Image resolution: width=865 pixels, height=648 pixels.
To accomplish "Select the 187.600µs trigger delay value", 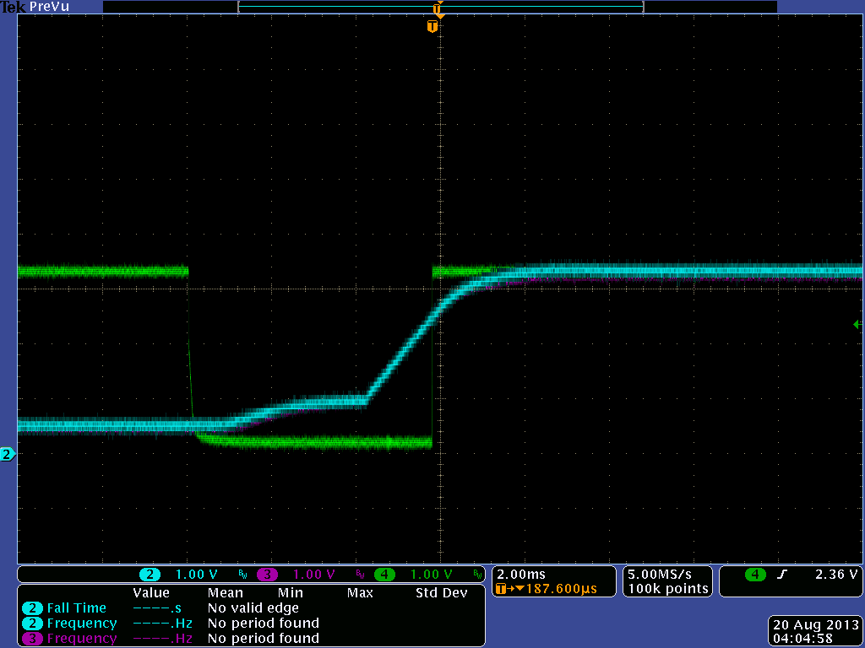I will tap(561, 589).
